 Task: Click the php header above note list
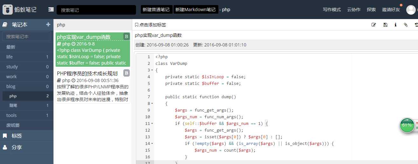pyautogui.click(x=61, y=25)
